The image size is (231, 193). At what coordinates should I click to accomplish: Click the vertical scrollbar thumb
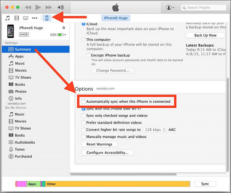coord(228,125)
